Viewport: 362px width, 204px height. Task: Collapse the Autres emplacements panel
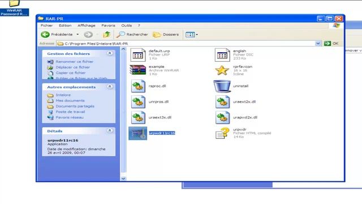coord(110,87)
